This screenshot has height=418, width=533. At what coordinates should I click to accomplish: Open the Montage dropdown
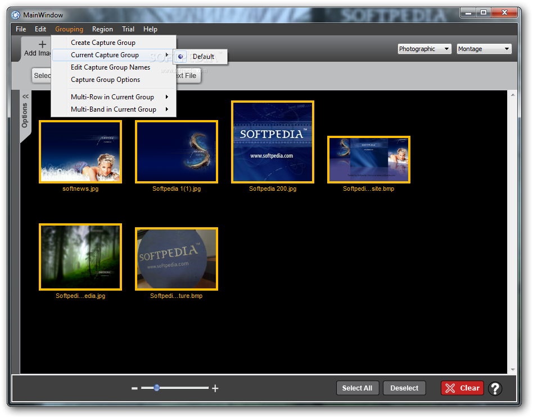pyautogui.click(x=484, y=49)
